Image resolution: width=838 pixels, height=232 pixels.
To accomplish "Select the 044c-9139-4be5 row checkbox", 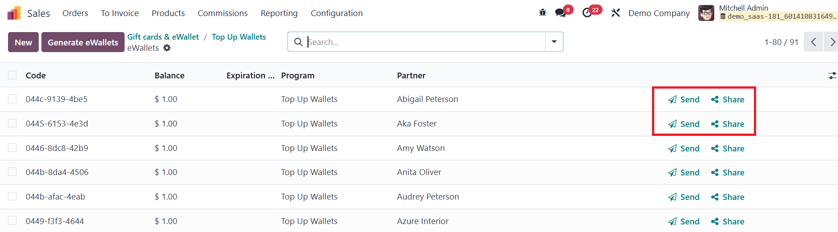I will (12, 99).
